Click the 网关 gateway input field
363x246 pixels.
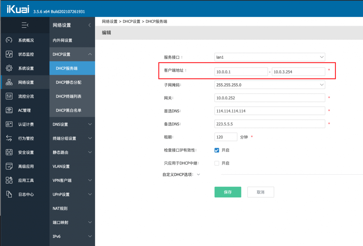[x=269, y=97]
